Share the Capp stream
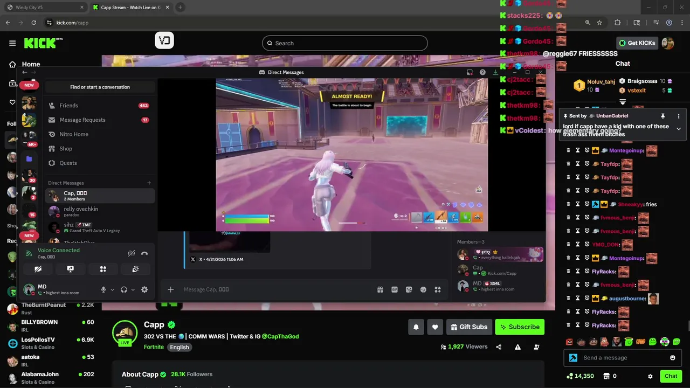The height and width of the screenshot is (388, 690). 499,347
